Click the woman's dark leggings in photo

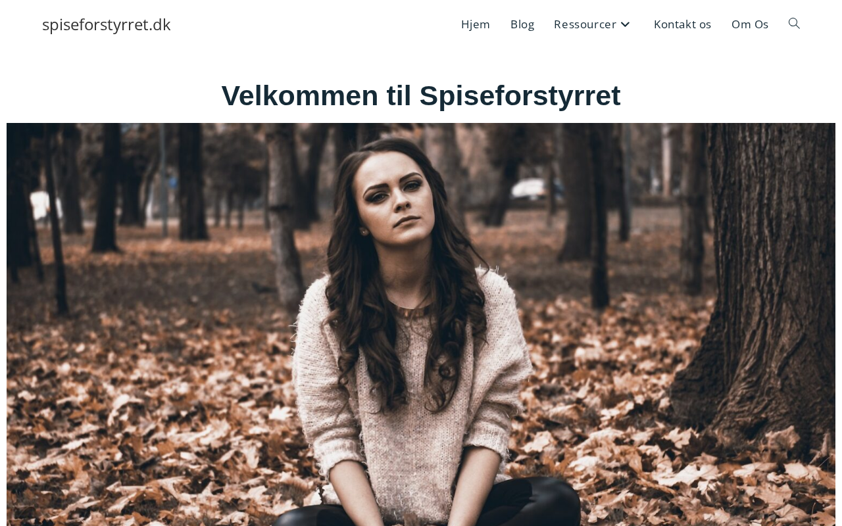(526, 503)
